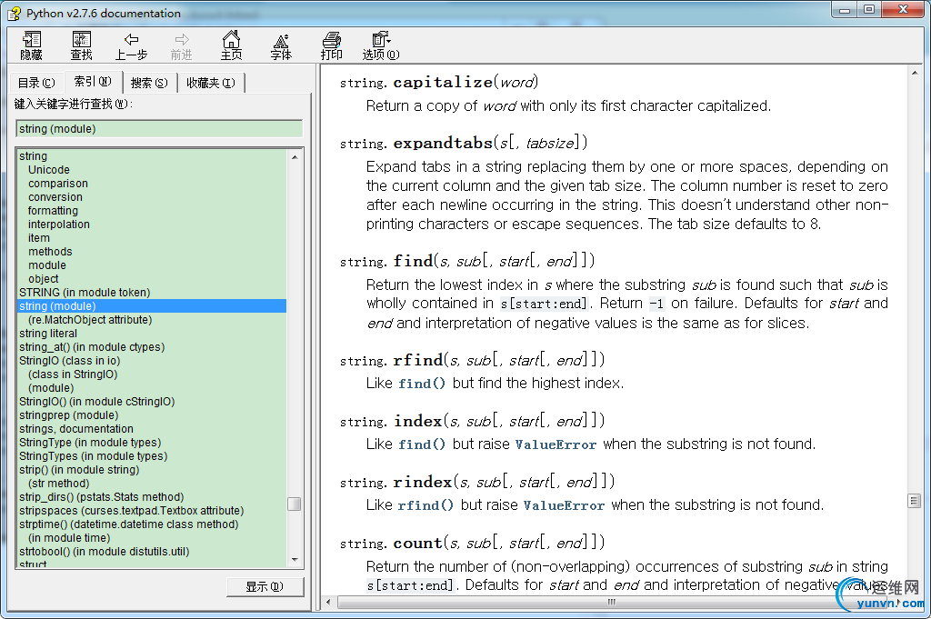Image resolution: width=931 pixels, height=619 pixels.
Task: Click the horizontal scrollbar left arrow
Action: 328,602
